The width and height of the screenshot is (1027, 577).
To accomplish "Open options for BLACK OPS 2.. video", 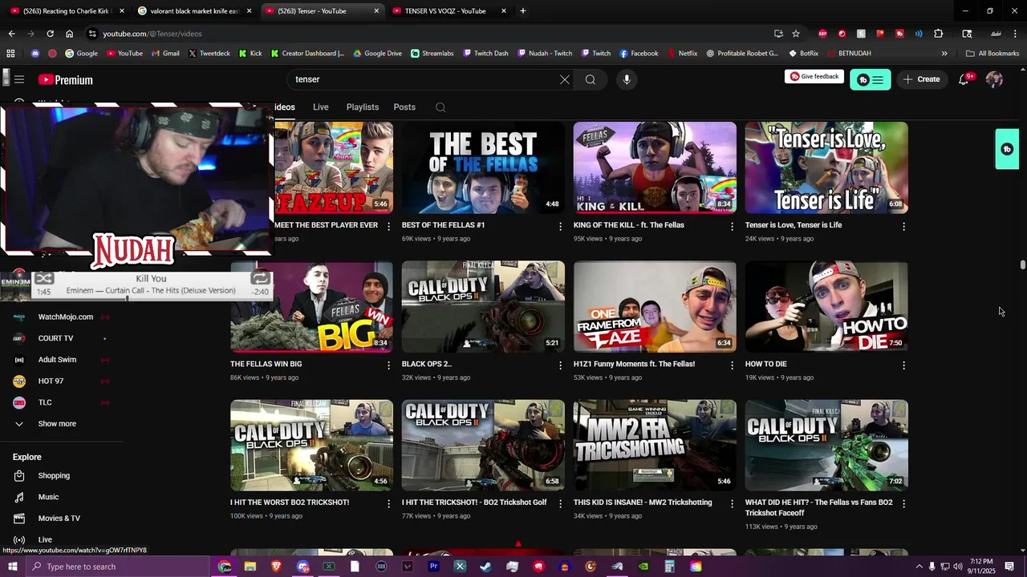I will 560,365.
